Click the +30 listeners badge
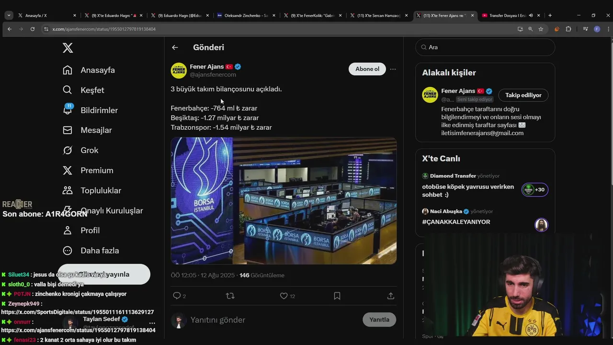 (535, 190)
